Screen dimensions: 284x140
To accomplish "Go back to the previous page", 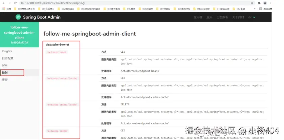I will [4, 3].
